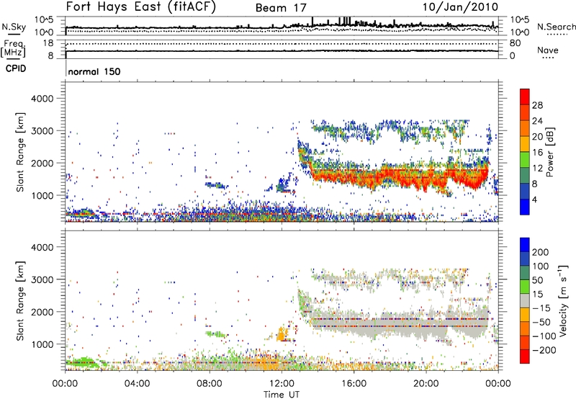Viewport: 576px width, 399px height.
Task: Pick the blue top segment of Velocity colorbar
Action: (525, 245)
